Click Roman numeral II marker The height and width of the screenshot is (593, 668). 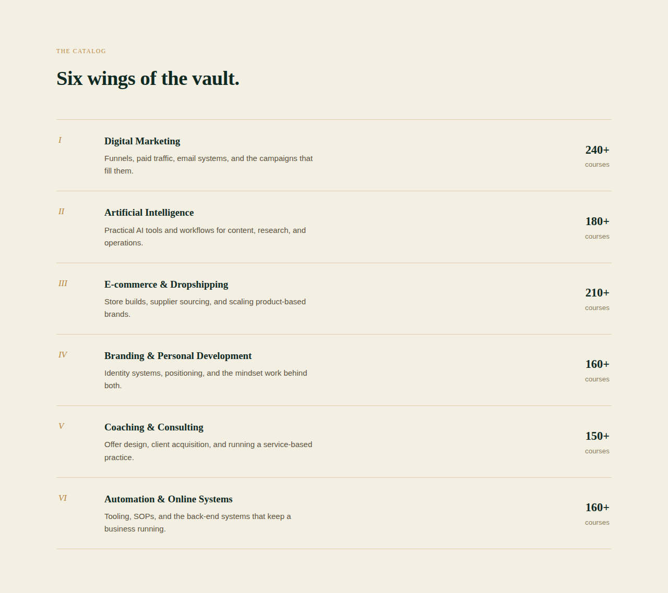[61, 212]
